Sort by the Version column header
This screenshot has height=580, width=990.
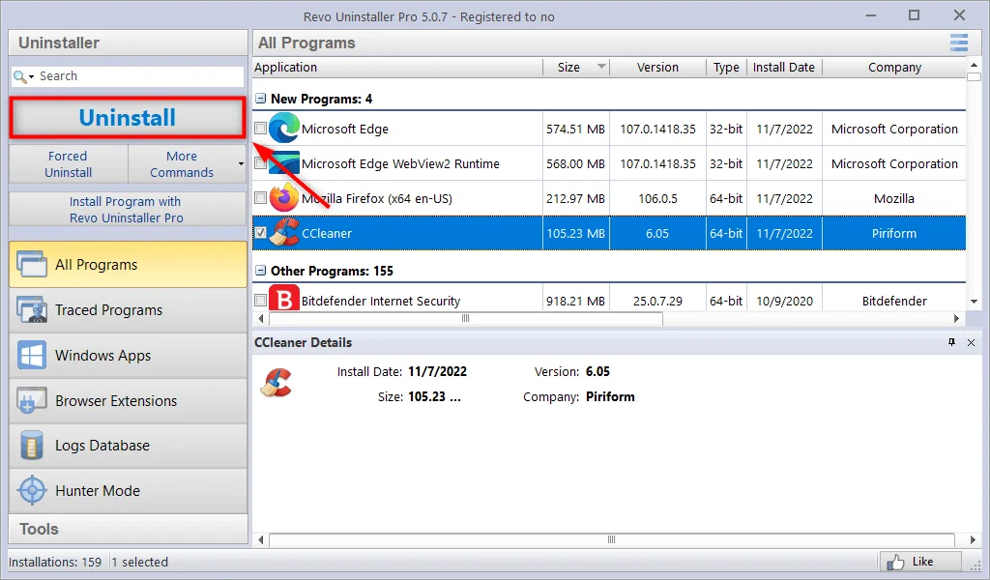click(657, 67)
